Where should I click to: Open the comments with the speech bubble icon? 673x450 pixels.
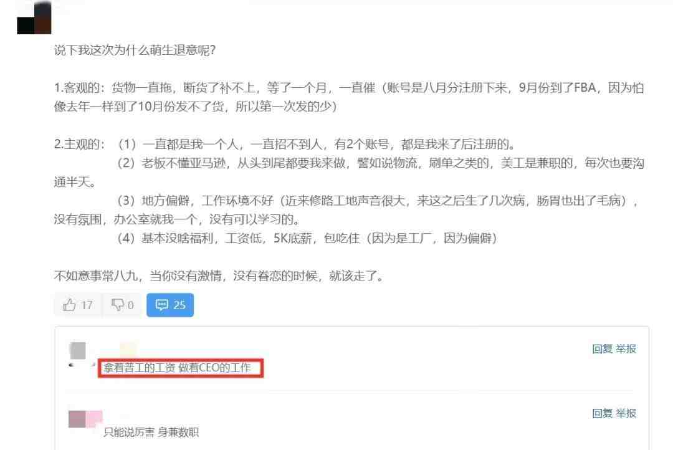162,305
